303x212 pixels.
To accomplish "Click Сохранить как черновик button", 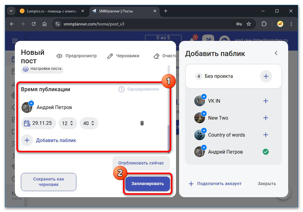I will point(48,182).
